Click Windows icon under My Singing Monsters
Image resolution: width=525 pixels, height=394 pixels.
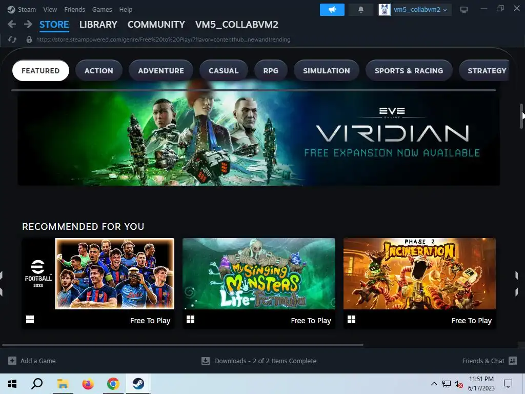191,319
